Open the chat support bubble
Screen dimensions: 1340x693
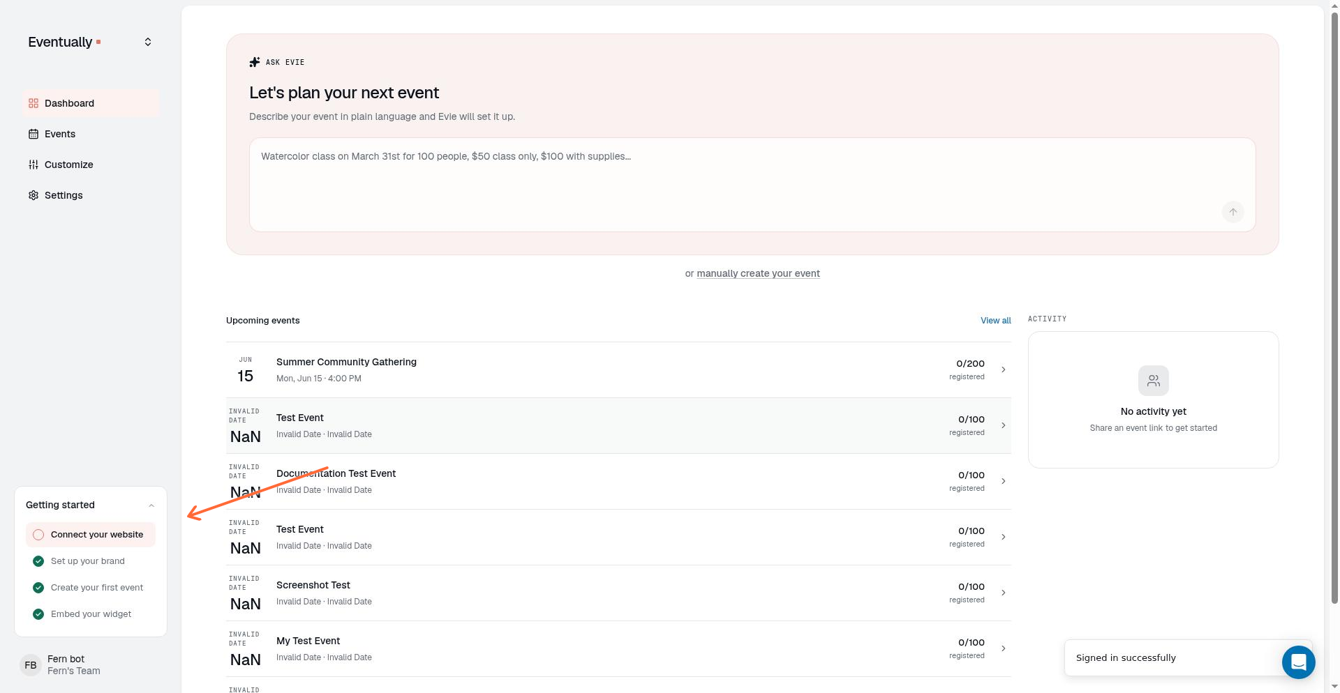point(1299,662)
